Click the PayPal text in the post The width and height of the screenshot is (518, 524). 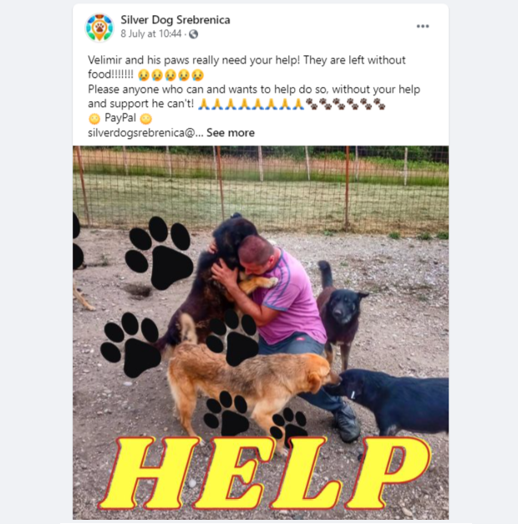(120, 118)
